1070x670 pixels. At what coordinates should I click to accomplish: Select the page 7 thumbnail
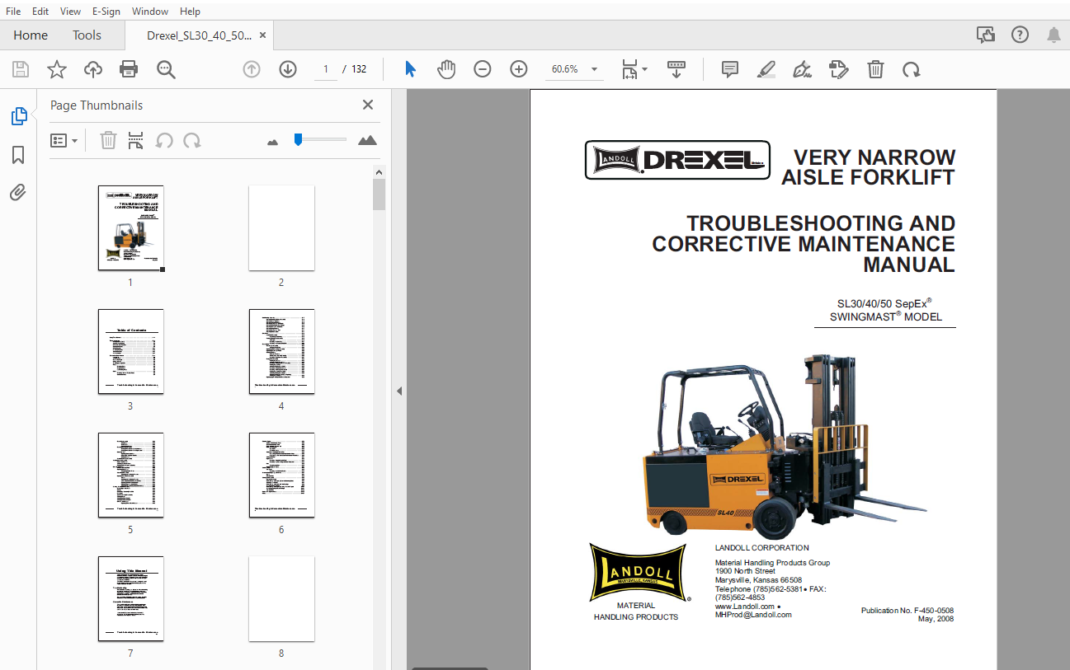pos(130,598)
